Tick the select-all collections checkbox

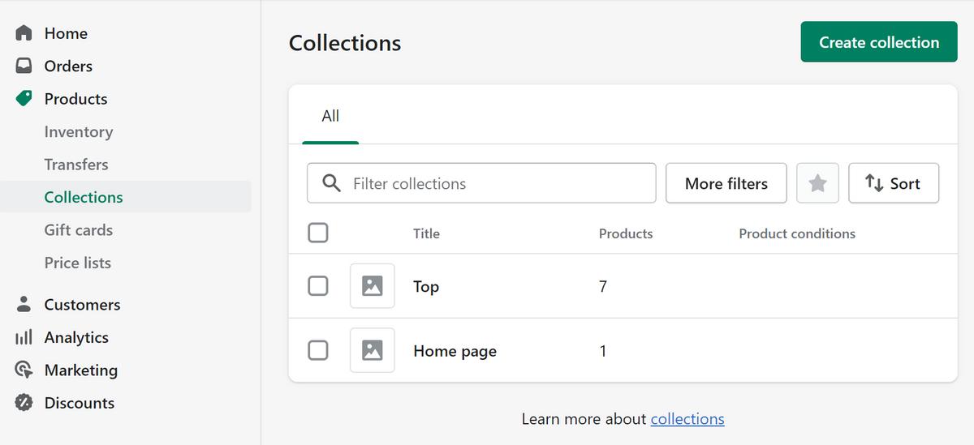point(318,233)
